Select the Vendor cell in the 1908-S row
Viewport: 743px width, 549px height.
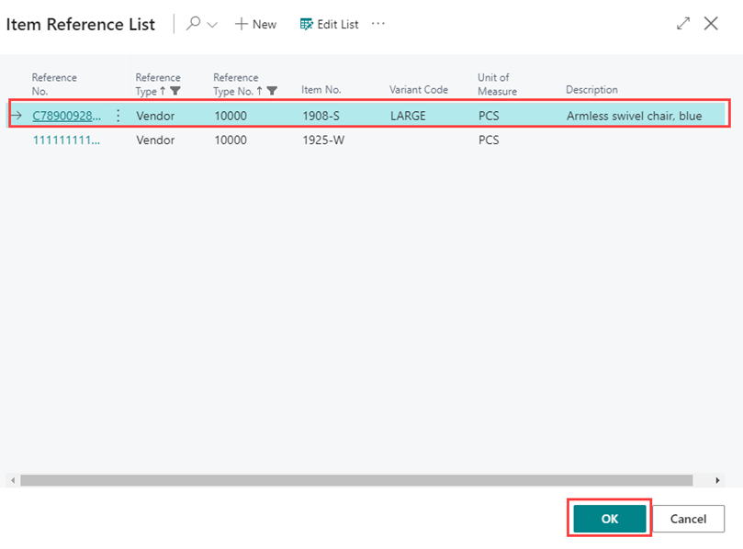click(155, 116)
